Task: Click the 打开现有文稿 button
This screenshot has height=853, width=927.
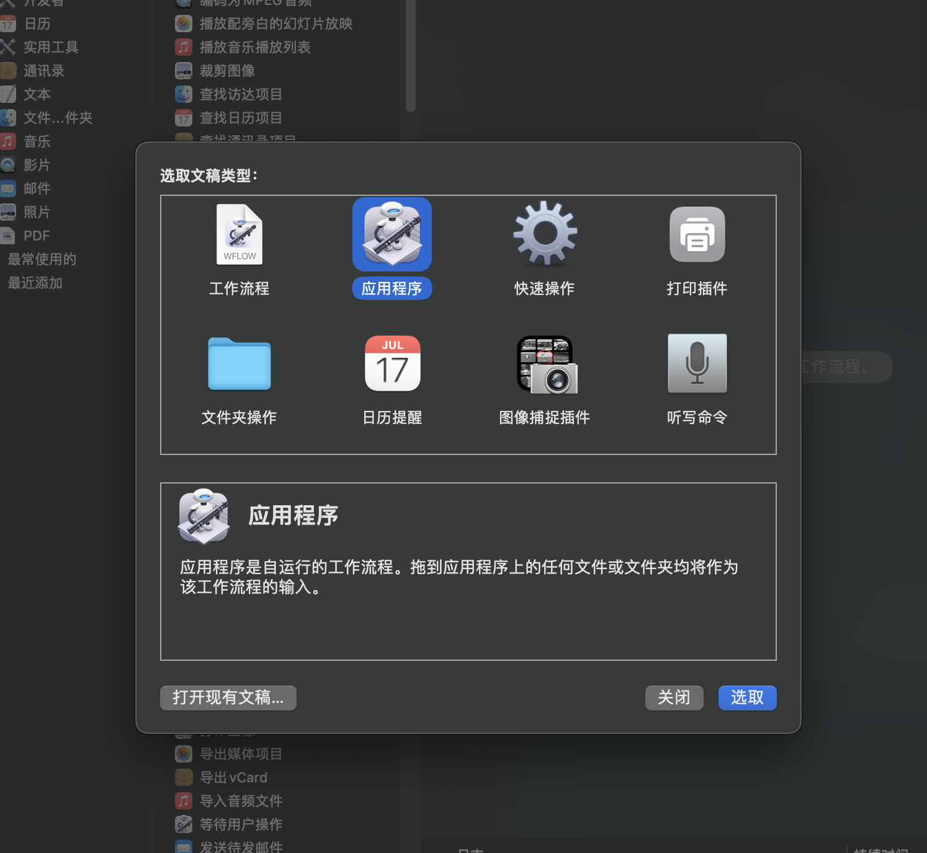Action: tap(228, 698)
